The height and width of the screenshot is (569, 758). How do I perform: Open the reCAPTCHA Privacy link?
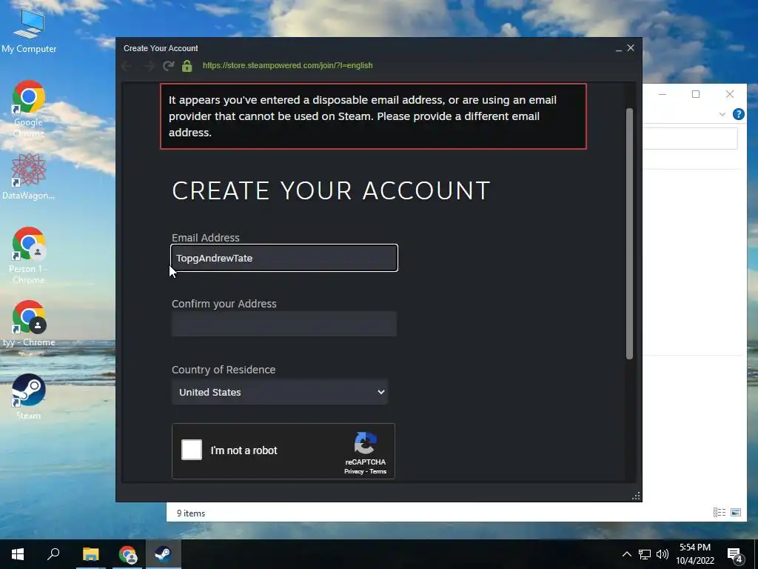pos(353,471)
